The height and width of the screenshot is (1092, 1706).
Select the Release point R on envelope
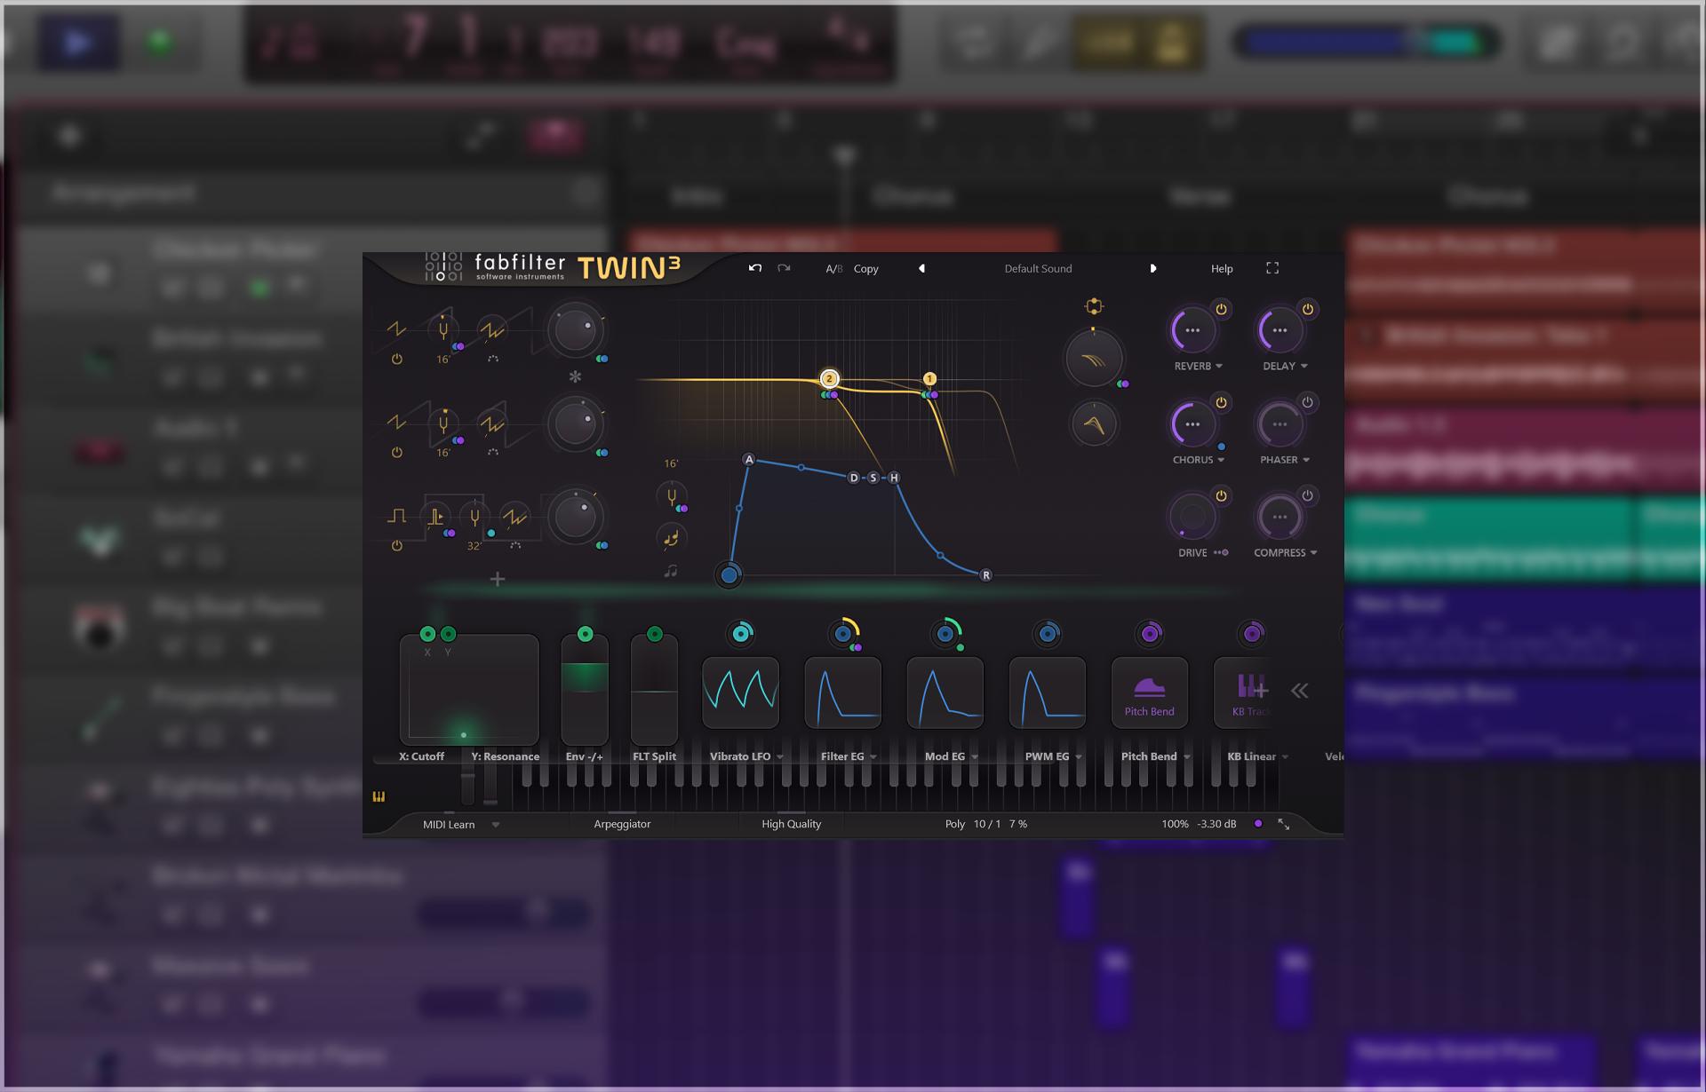point(985,575)
